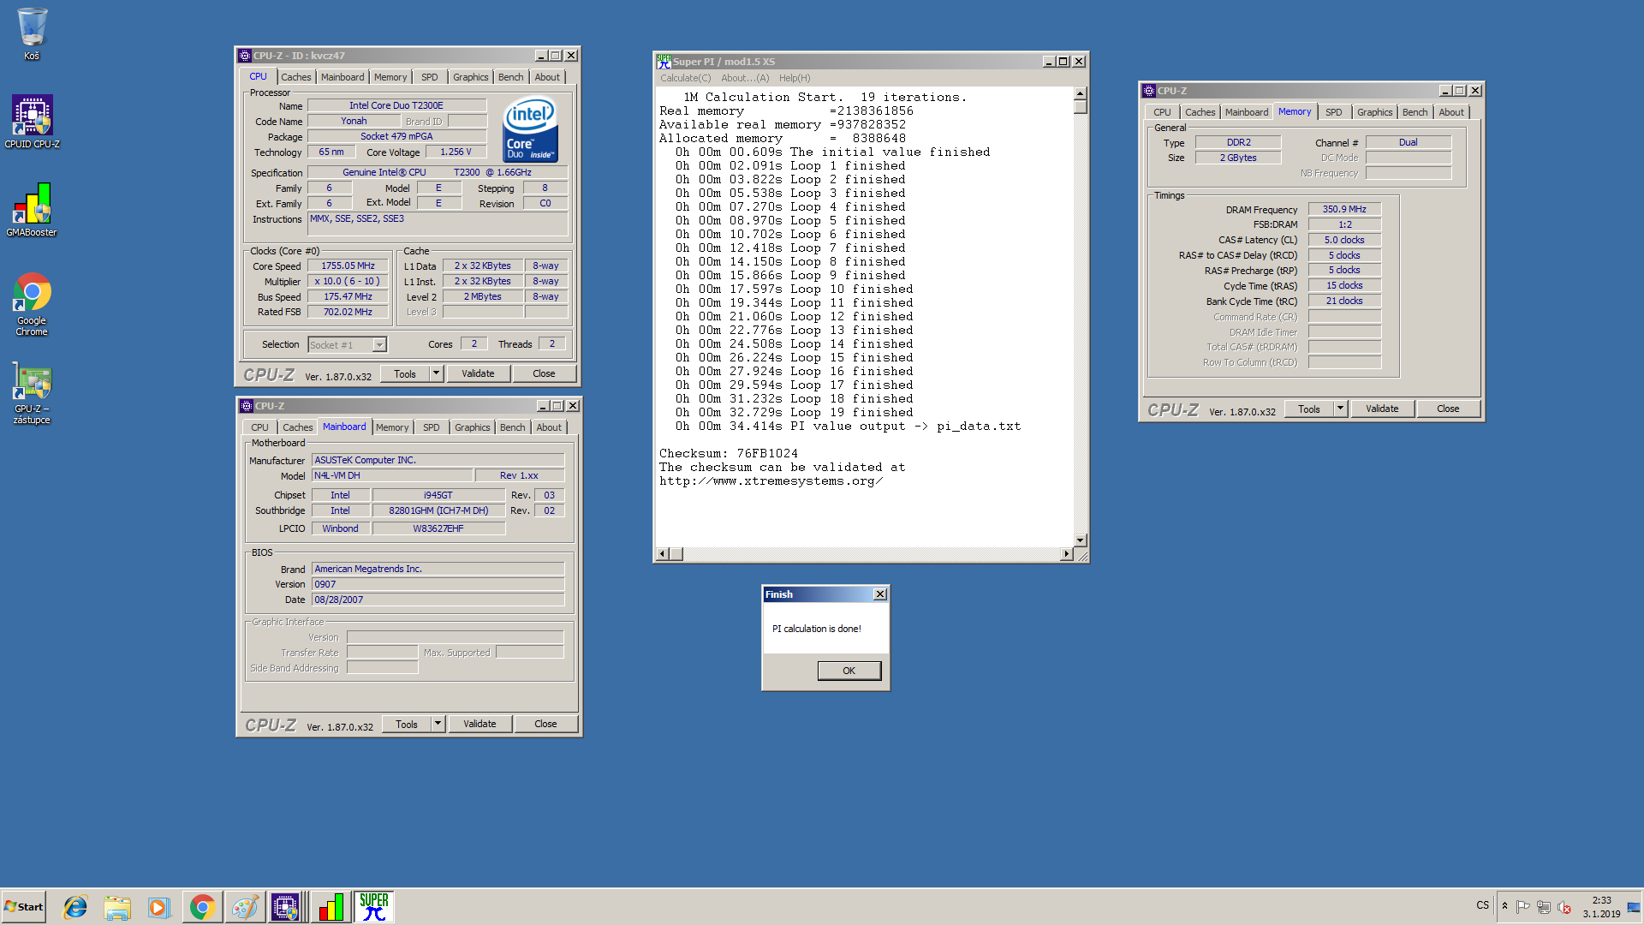Click Super PI horizontal scrollbar left arrow

pos(662,554)
